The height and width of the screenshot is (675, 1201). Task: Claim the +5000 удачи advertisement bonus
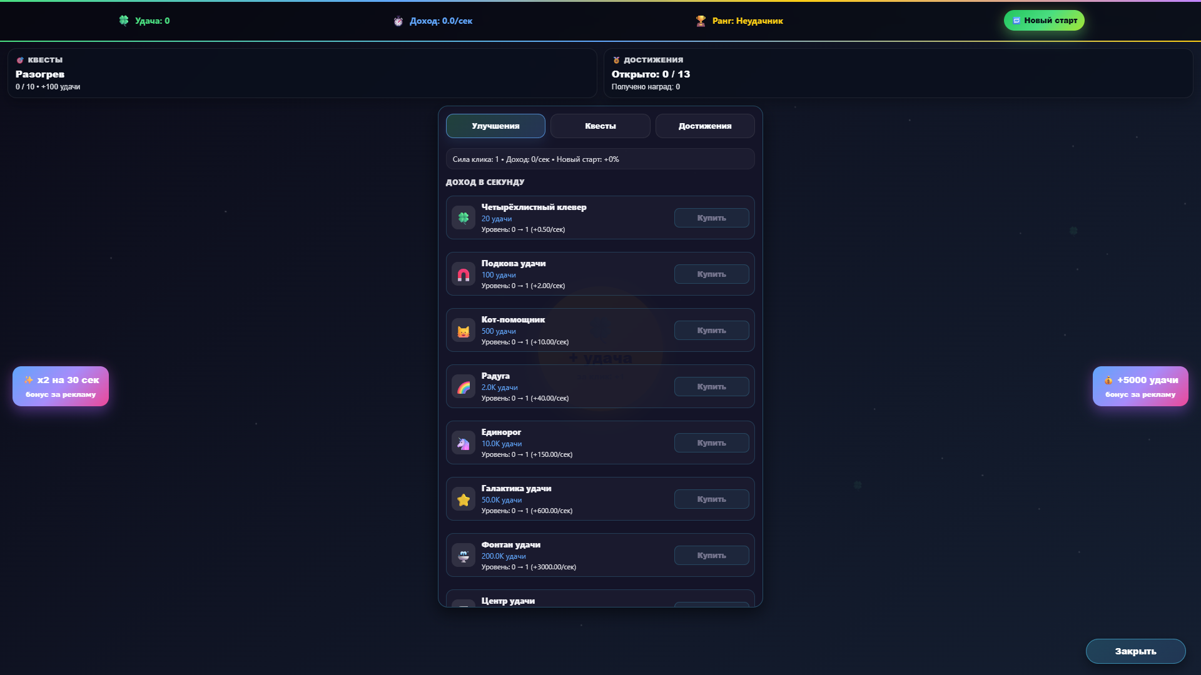pos(1140,386)
